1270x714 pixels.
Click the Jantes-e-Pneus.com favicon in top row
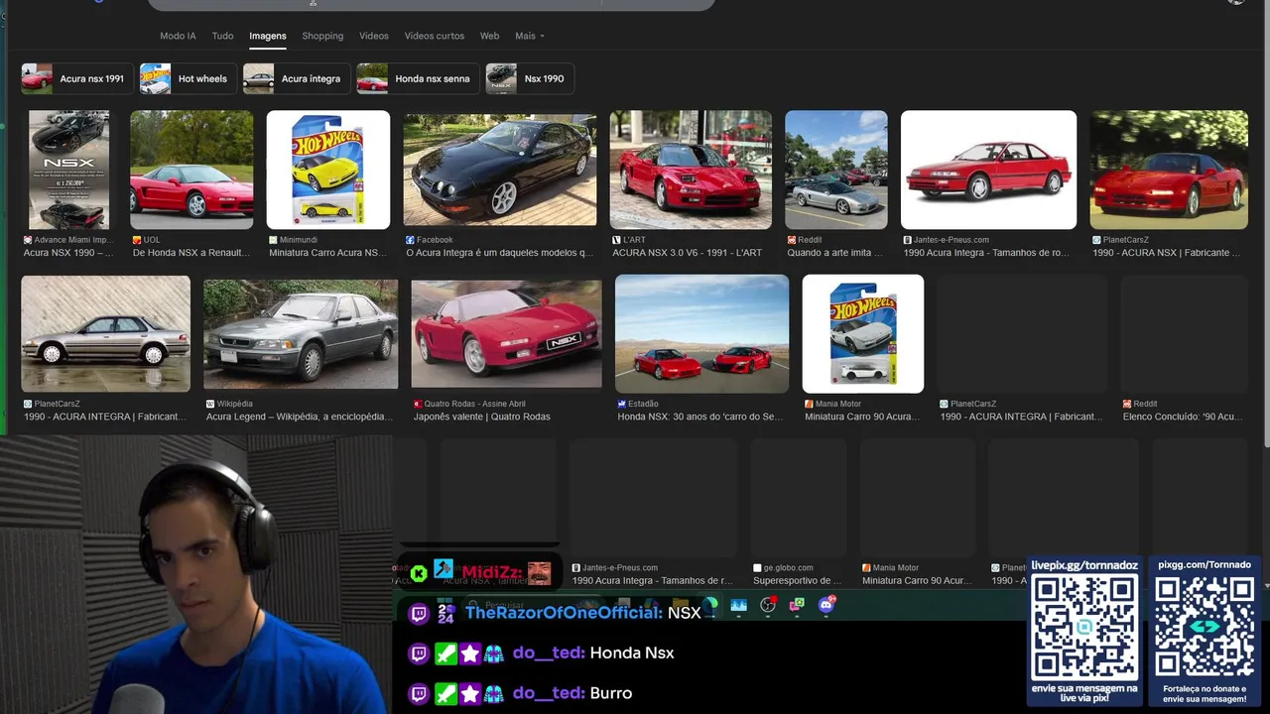point(907,240)
